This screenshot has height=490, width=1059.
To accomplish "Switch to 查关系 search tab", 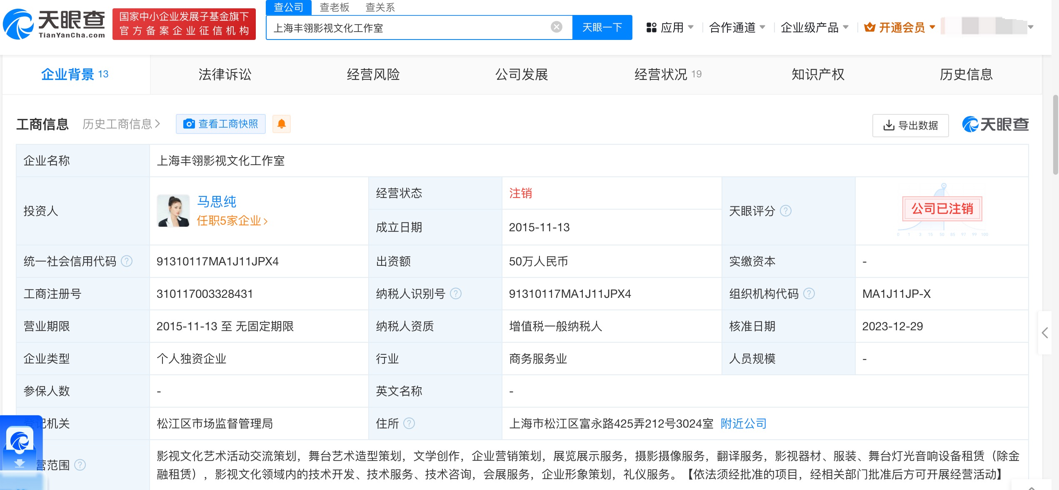I will pyautogui.click(x=380, y=7).
